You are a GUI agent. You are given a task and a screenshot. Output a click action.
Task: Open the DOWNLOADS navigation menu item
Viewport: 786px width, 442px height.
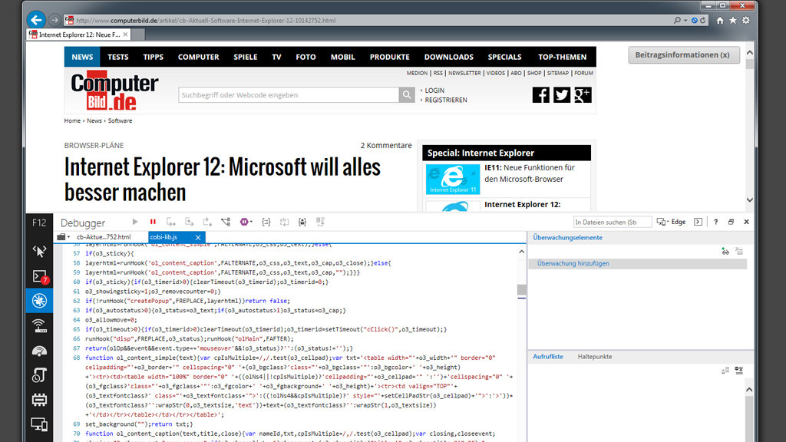tap(448, 57)
